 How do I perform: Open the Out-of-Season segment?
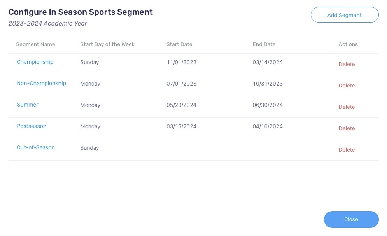click(36, 147)
